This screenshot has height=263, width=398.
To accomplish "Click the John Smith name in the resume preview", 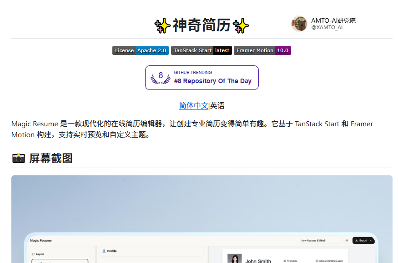I will pyautogui.click(x=258, y=261).
